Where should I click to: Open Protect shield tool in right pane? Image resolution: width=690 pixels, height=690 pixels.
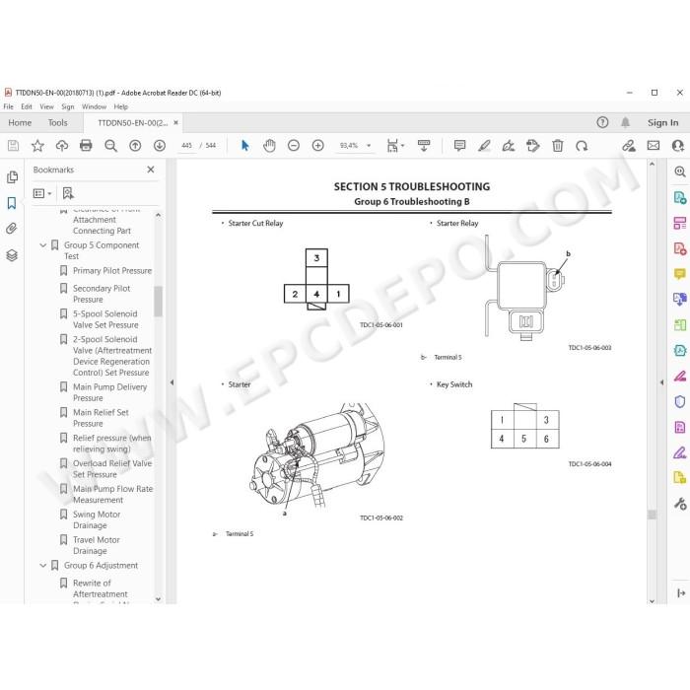click(680, 401)
